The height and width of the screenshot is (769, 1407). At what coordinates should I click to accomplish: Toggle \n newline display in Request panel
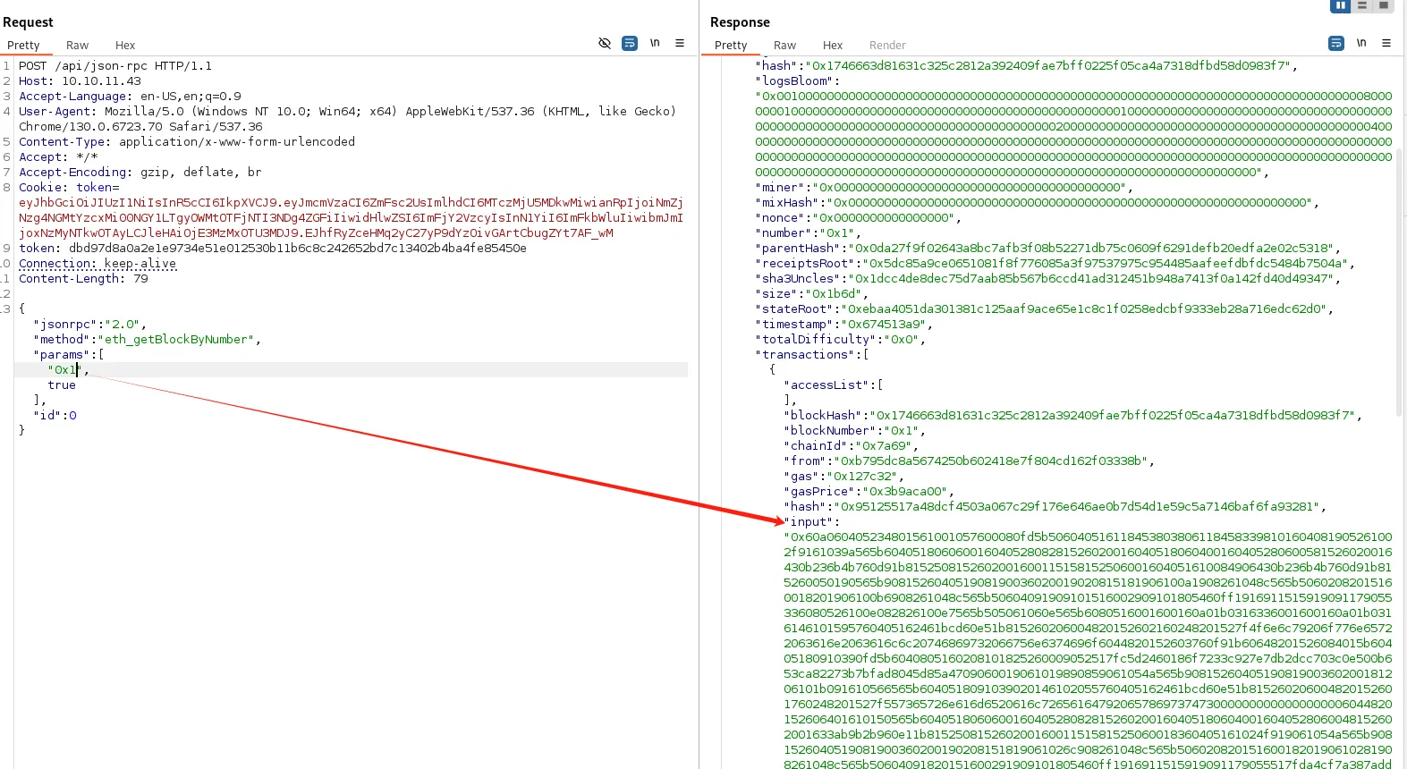pyautogui.click(x=655, y=43)
